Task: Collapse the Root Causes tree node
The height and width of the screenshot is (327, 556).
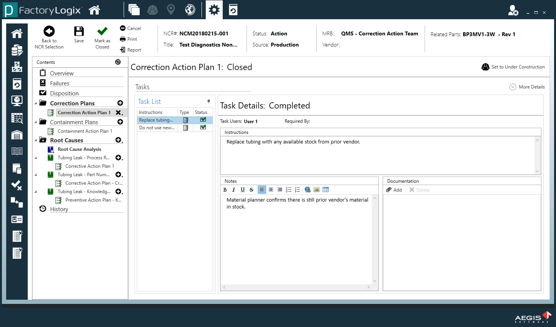Action: tap(36, 140)
